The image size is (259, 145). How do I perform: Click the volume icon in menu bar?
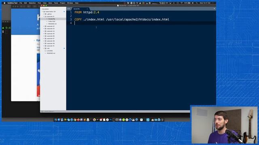tap(193, 3)
